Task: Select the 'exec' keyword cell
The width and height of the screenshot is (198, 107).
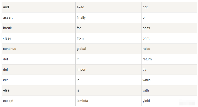Action: coord(80,7)
